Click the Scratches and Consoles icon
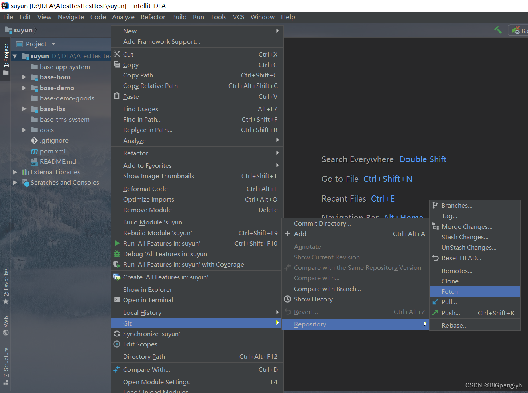528x393 pixels. click(x=25, y=182)
